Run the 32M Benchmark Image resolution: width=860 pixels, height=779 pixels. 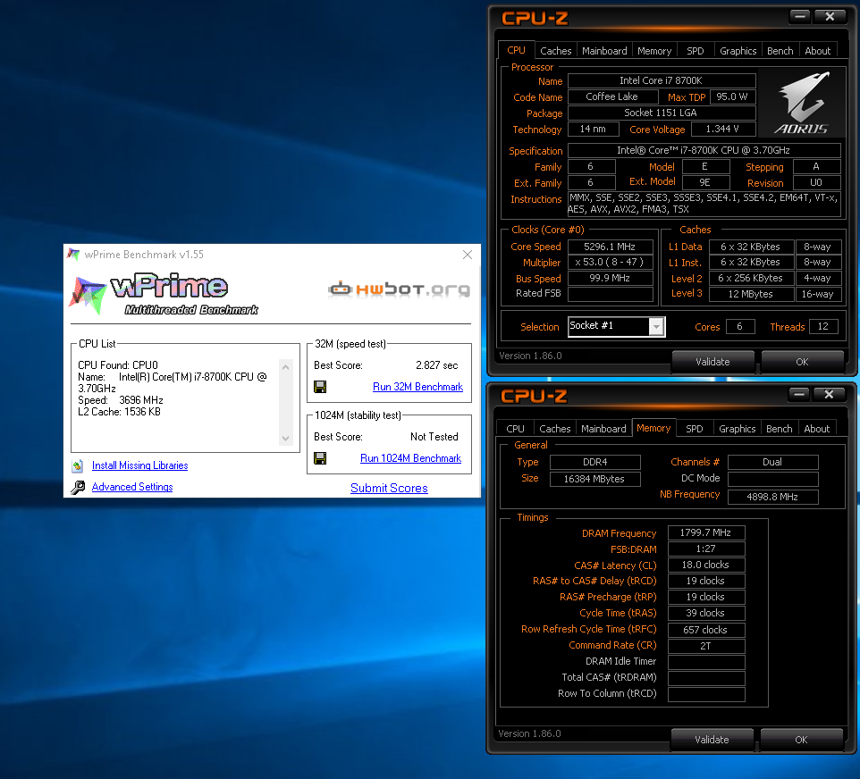[417, 387]
